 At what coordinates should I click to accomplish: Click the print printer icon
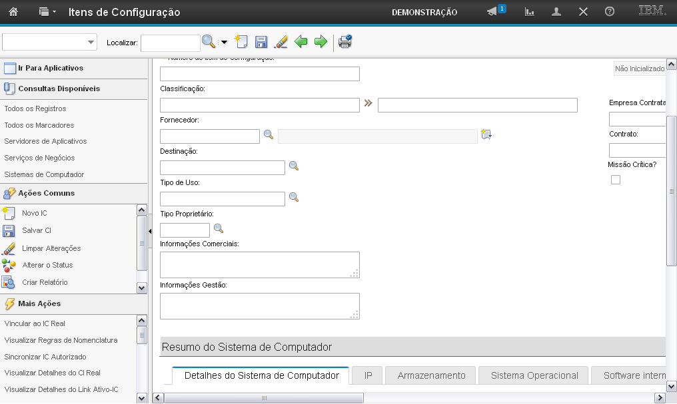click(x=344, y=42)
